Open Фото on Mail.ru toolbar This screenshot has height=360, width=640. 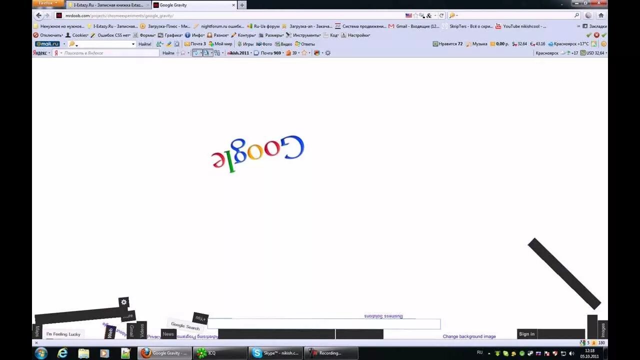click(264, 44)
